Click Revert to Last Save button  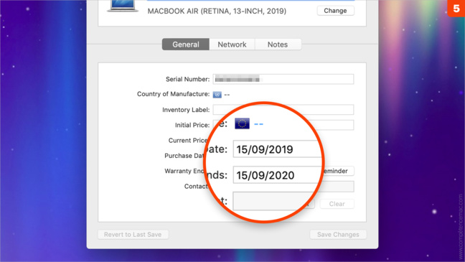(133, 235)
